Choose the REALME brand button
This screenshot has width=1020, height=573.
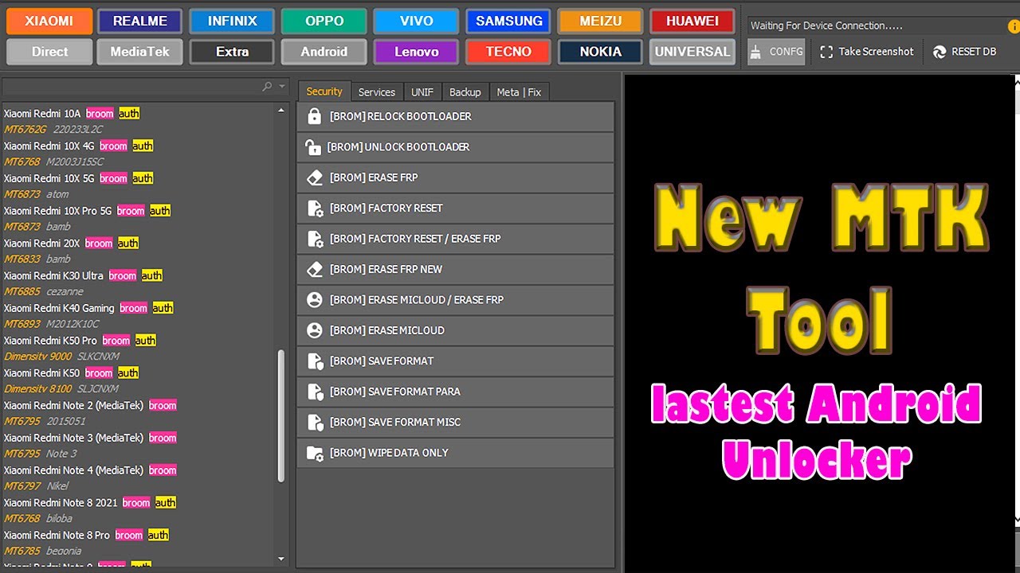click(x=140, y=21)
